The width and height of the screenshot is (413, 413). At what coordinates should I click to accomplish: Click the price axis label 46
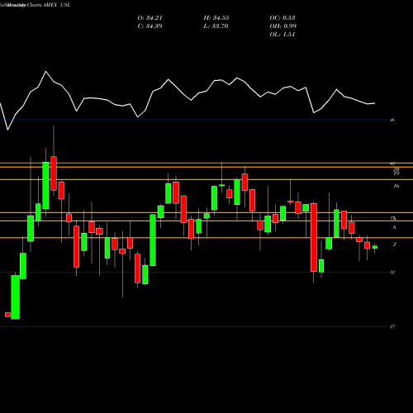[392, 120]
